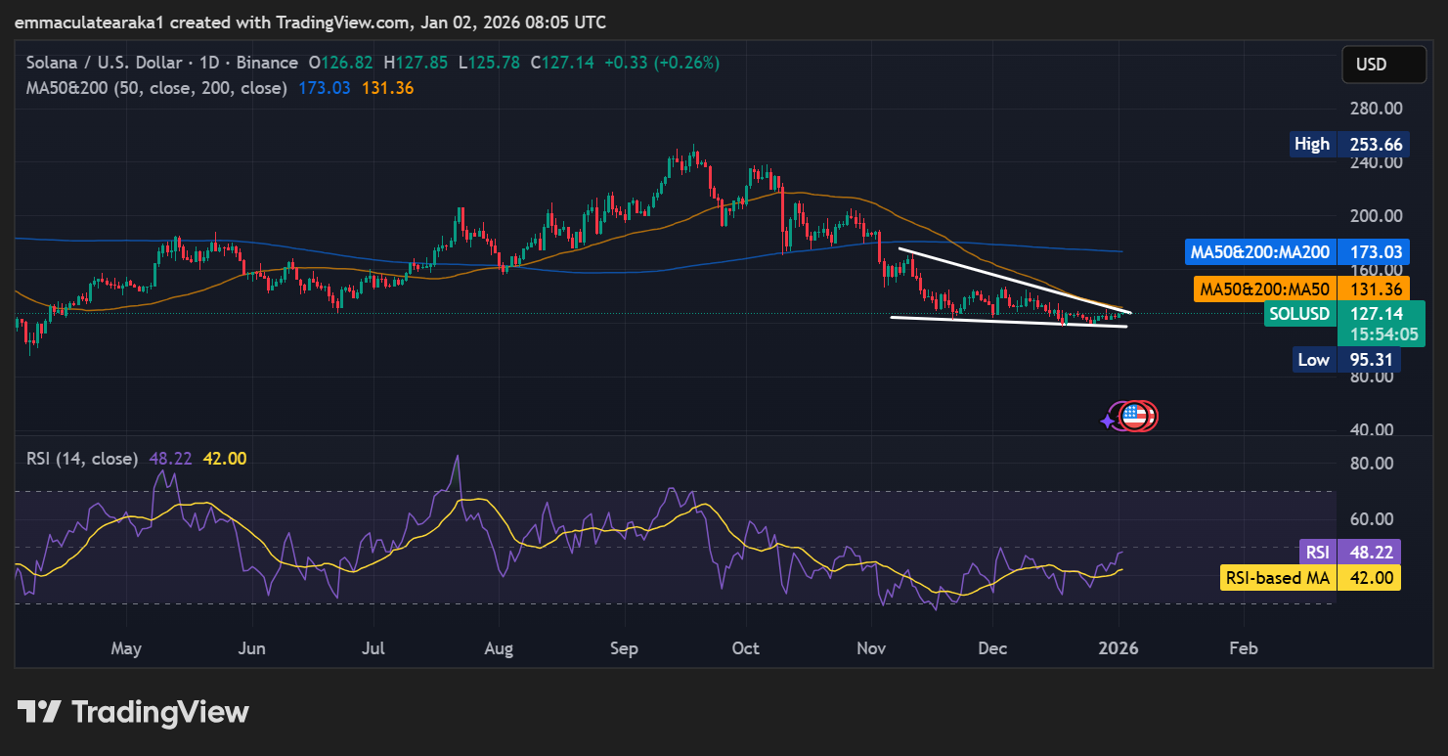Click the 2026 marker on time axis

[1118, 648]
